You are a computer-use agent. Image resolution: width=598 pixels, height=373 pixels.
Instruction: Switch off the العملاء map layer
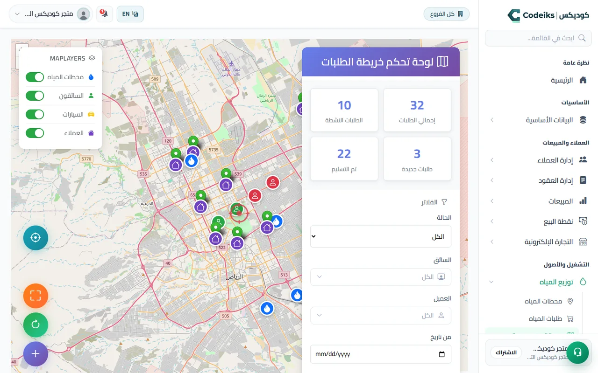pos(35,133)
